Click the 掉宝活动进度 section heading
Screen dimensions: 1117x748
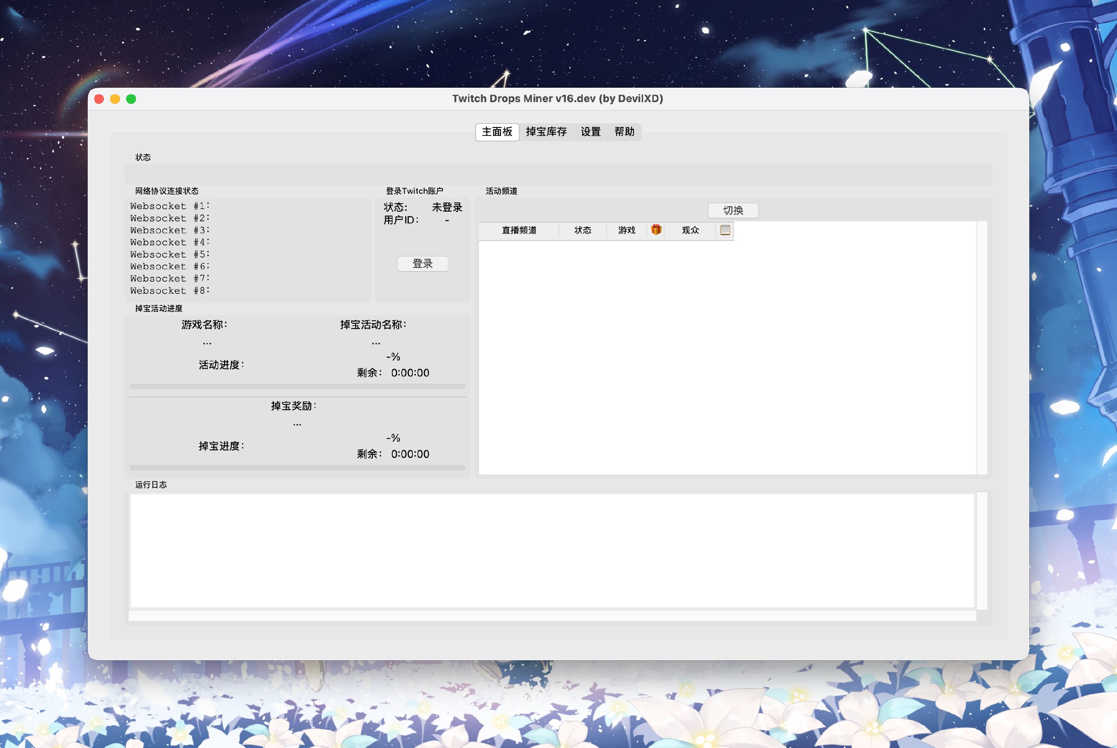[x=159, y=309]
